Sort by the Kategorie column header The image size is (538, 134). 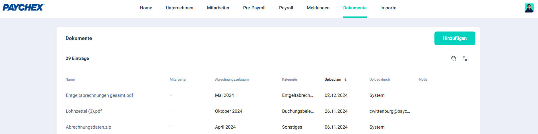pos(289,79)
